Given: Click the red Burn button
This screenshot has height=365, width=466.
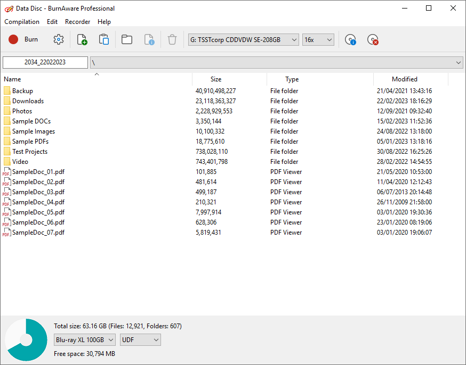Looking at the screenshot, I should click(23, 39).
